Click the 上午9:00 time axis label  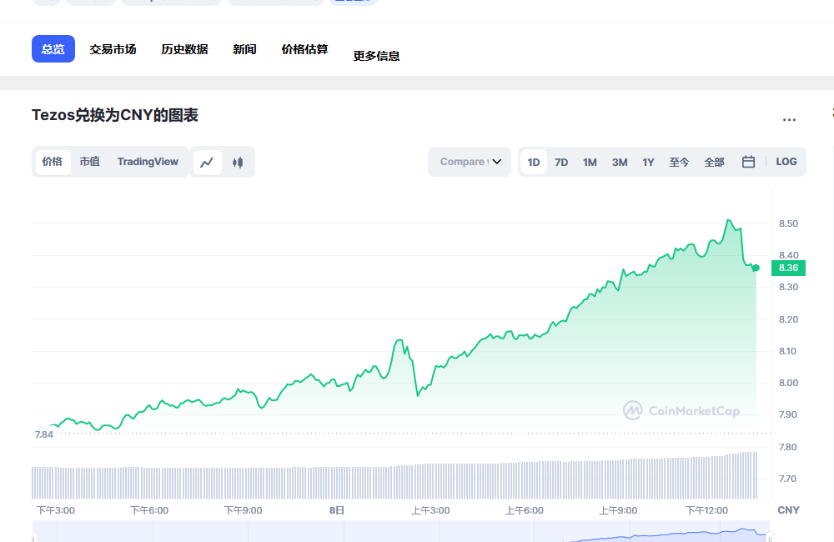618,510
